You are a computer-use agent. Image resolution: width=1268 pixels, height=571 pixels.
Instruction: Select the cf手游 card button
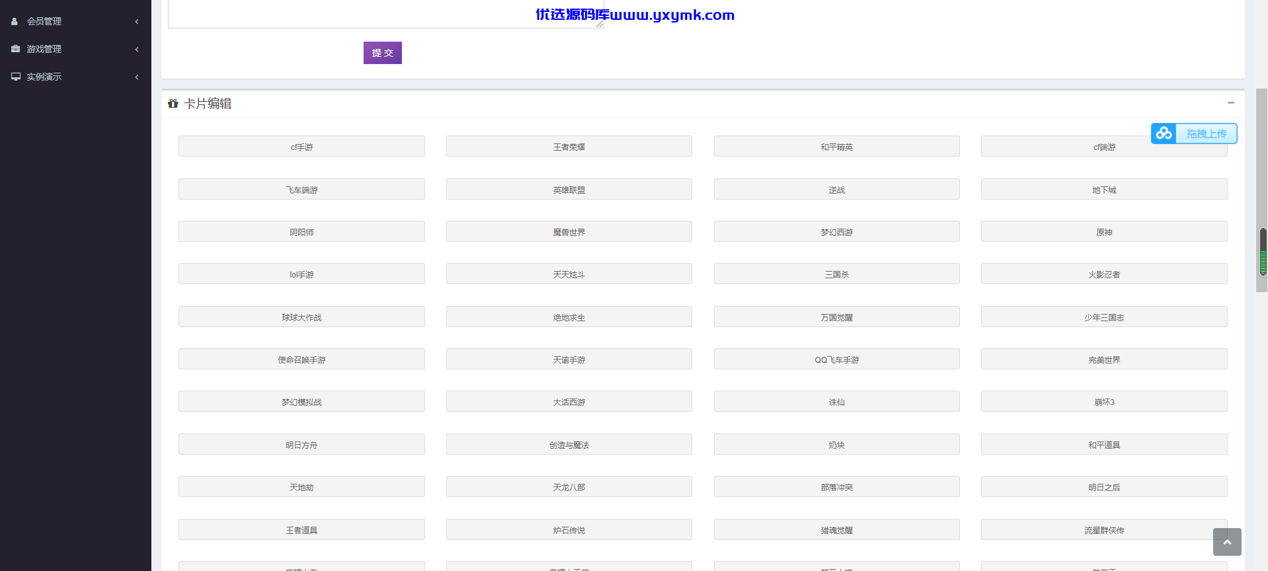pyautogui.click(x=301, y=147)
